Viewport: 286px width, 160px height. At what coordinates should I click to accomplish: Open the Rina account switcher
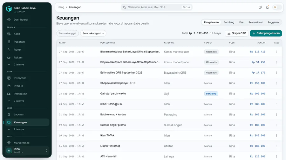tap(27, 151)
